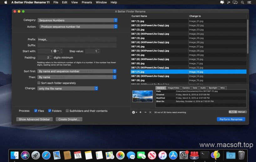The width and height of the screenshot is (256, 162).
Task: Click the Create Droplet button
Action: (69, 119)
